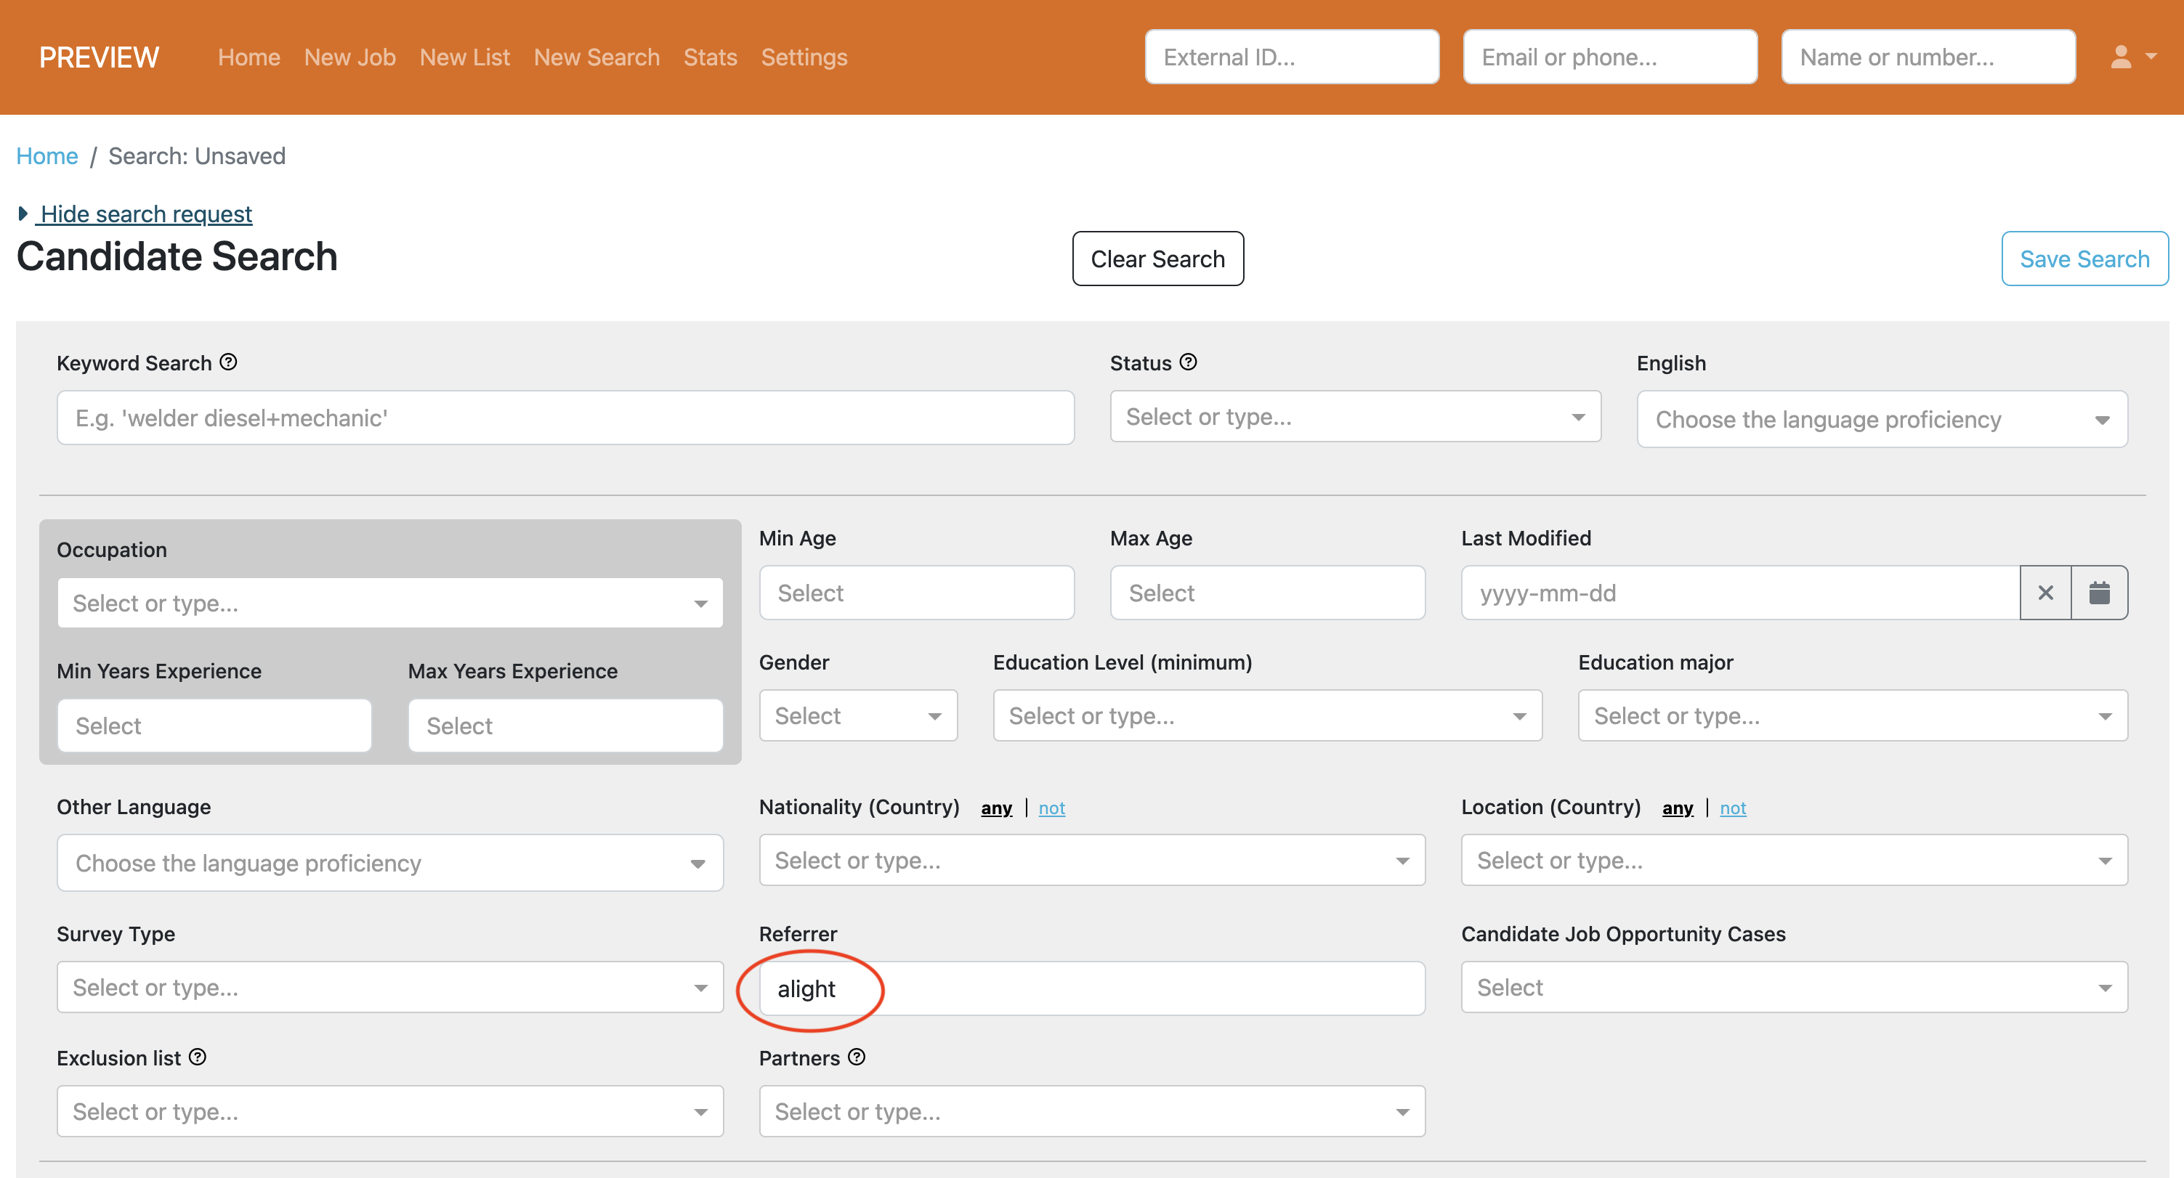Expand the Education Level dropdown
Viewport: 2184px width, 1178px height.
pyautogui.click(x=1266, y=715)
